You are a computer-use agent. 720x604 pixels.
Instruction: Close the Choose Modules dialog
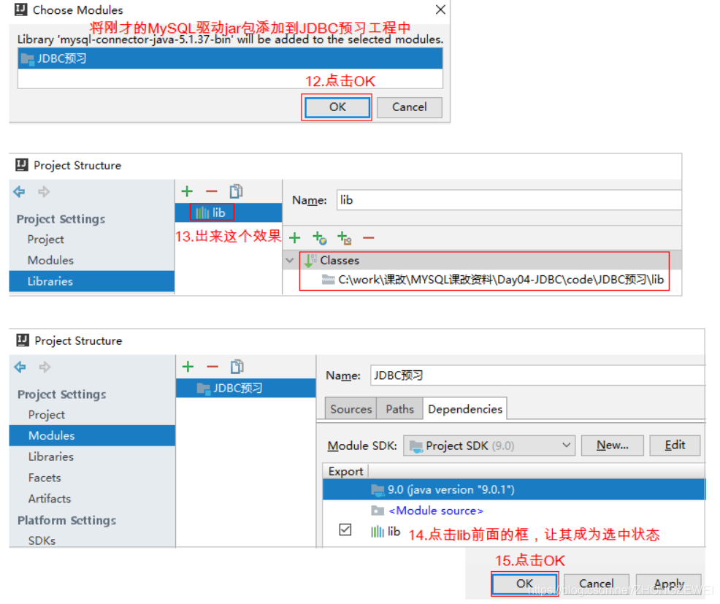pos(440,9)
